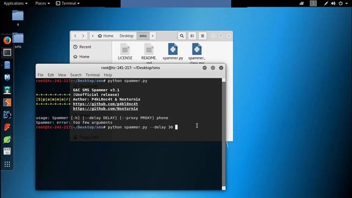The width and height of the screenshot is (352, 198).
Task: Click the search icon in file manager
Action: point(182,36)
